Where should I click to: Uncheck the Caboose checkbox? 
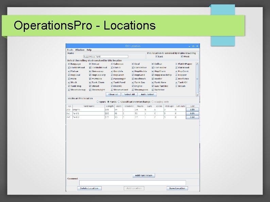(x=112, y=64)
